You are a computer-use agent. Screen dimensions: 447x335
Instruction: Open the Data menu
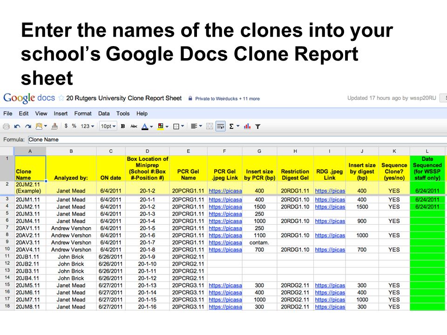(104, 114)
